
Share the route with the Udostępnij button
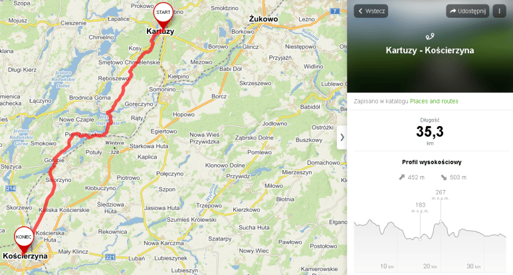coord(468,11)
